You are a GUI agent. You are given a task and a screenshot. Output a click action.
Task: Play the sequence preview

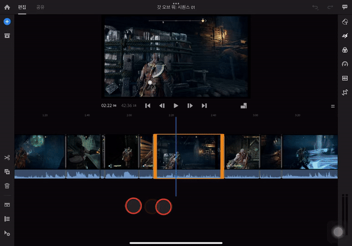pos(176,106)
